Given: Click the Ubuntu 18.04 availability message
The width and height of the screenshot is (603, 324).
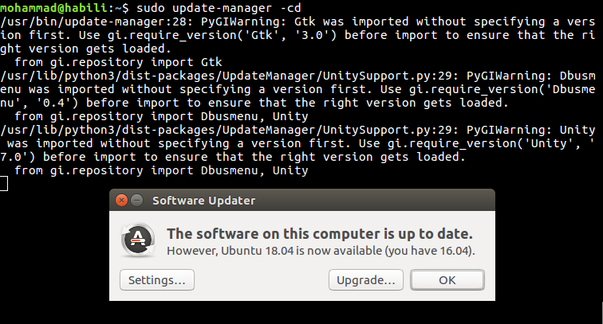Looking at the screenshot, I should tap(321, 251).
